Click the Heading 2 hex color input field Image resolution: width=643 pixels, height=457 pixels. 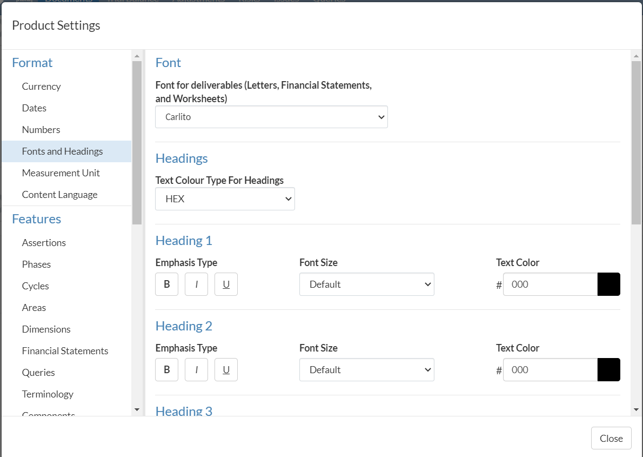click(x=550, y=370)
